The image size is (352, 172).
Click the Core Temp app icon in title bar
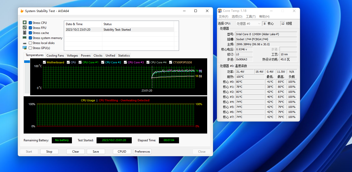point(220,11)
